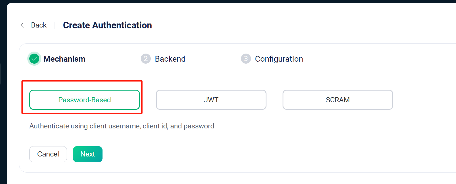Proceed with the green Next button
456x184 pixels.
pos(88,154)
